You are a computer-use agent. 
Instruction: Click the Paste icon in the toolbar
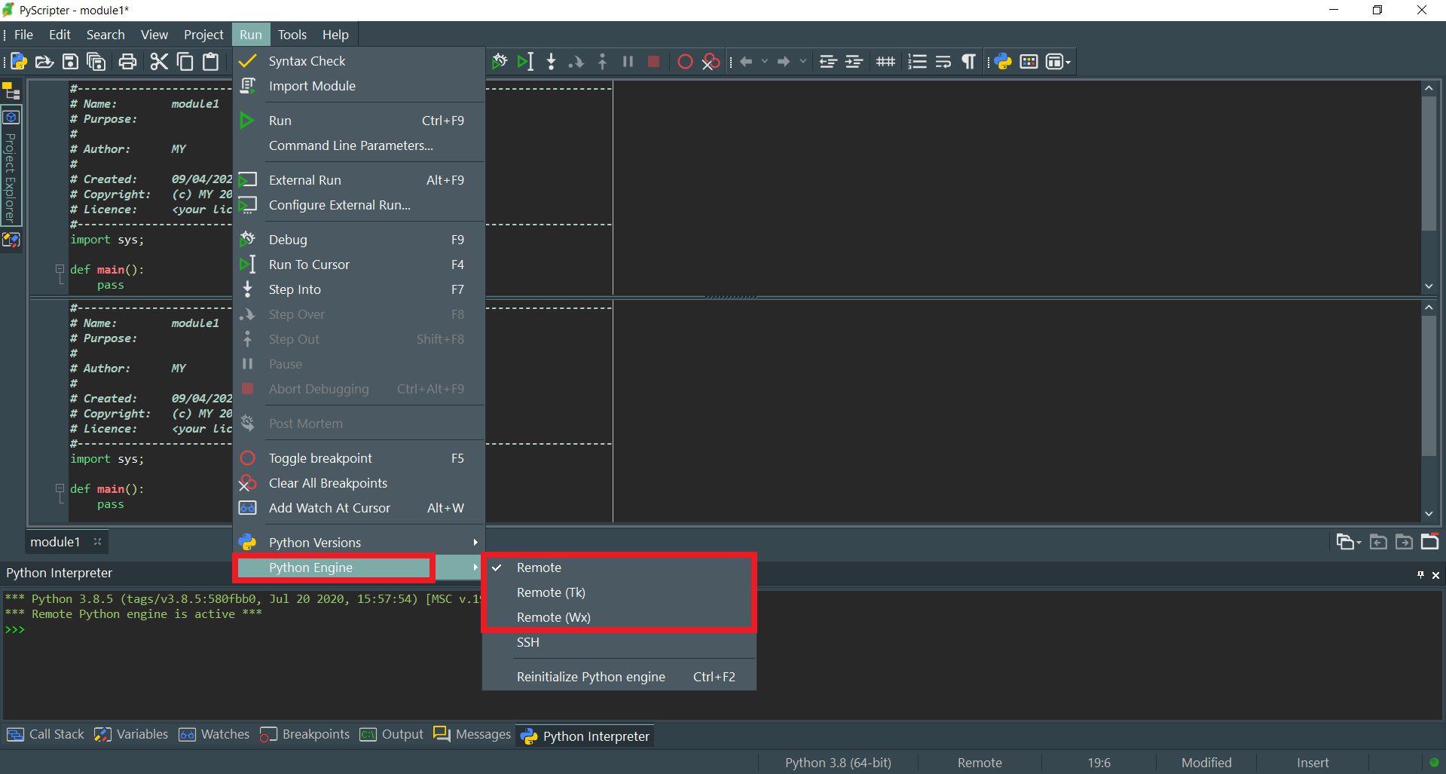[x=211, y=62]
